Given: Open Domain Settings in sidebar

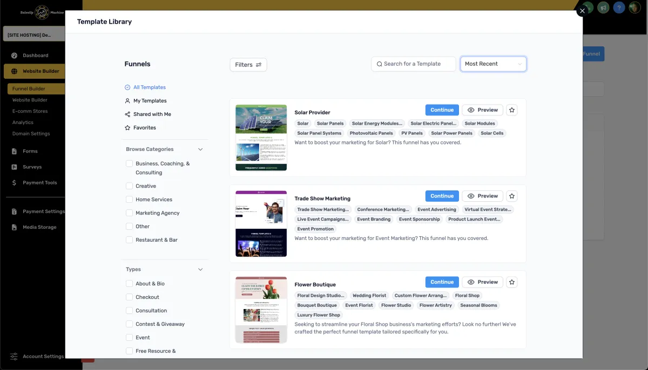Looking at the screenshot, I should [x=31, y=134].
